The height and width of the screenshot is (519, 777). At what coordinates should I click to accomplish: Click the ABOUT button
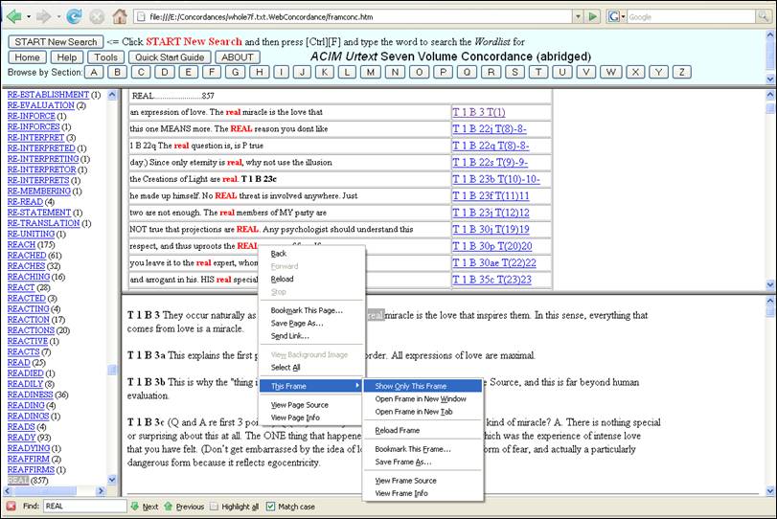click(238, 56)
